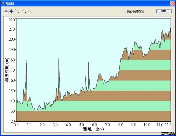176x136 pixels.
Task: Click the greyed-out zoom out magnifier
Action: click(30, 11)
